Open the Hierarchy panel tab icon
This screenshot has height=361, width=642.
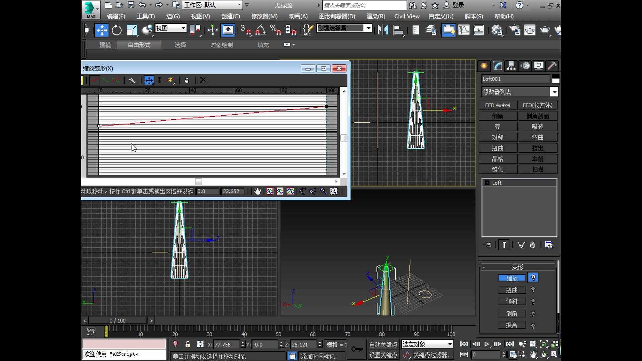tap(511, 66)
